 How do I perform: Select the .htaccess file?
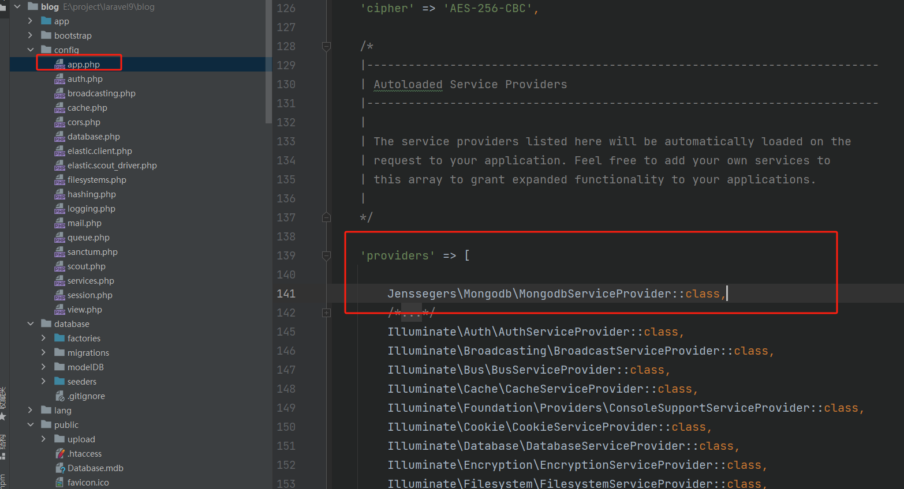[84, 454]
